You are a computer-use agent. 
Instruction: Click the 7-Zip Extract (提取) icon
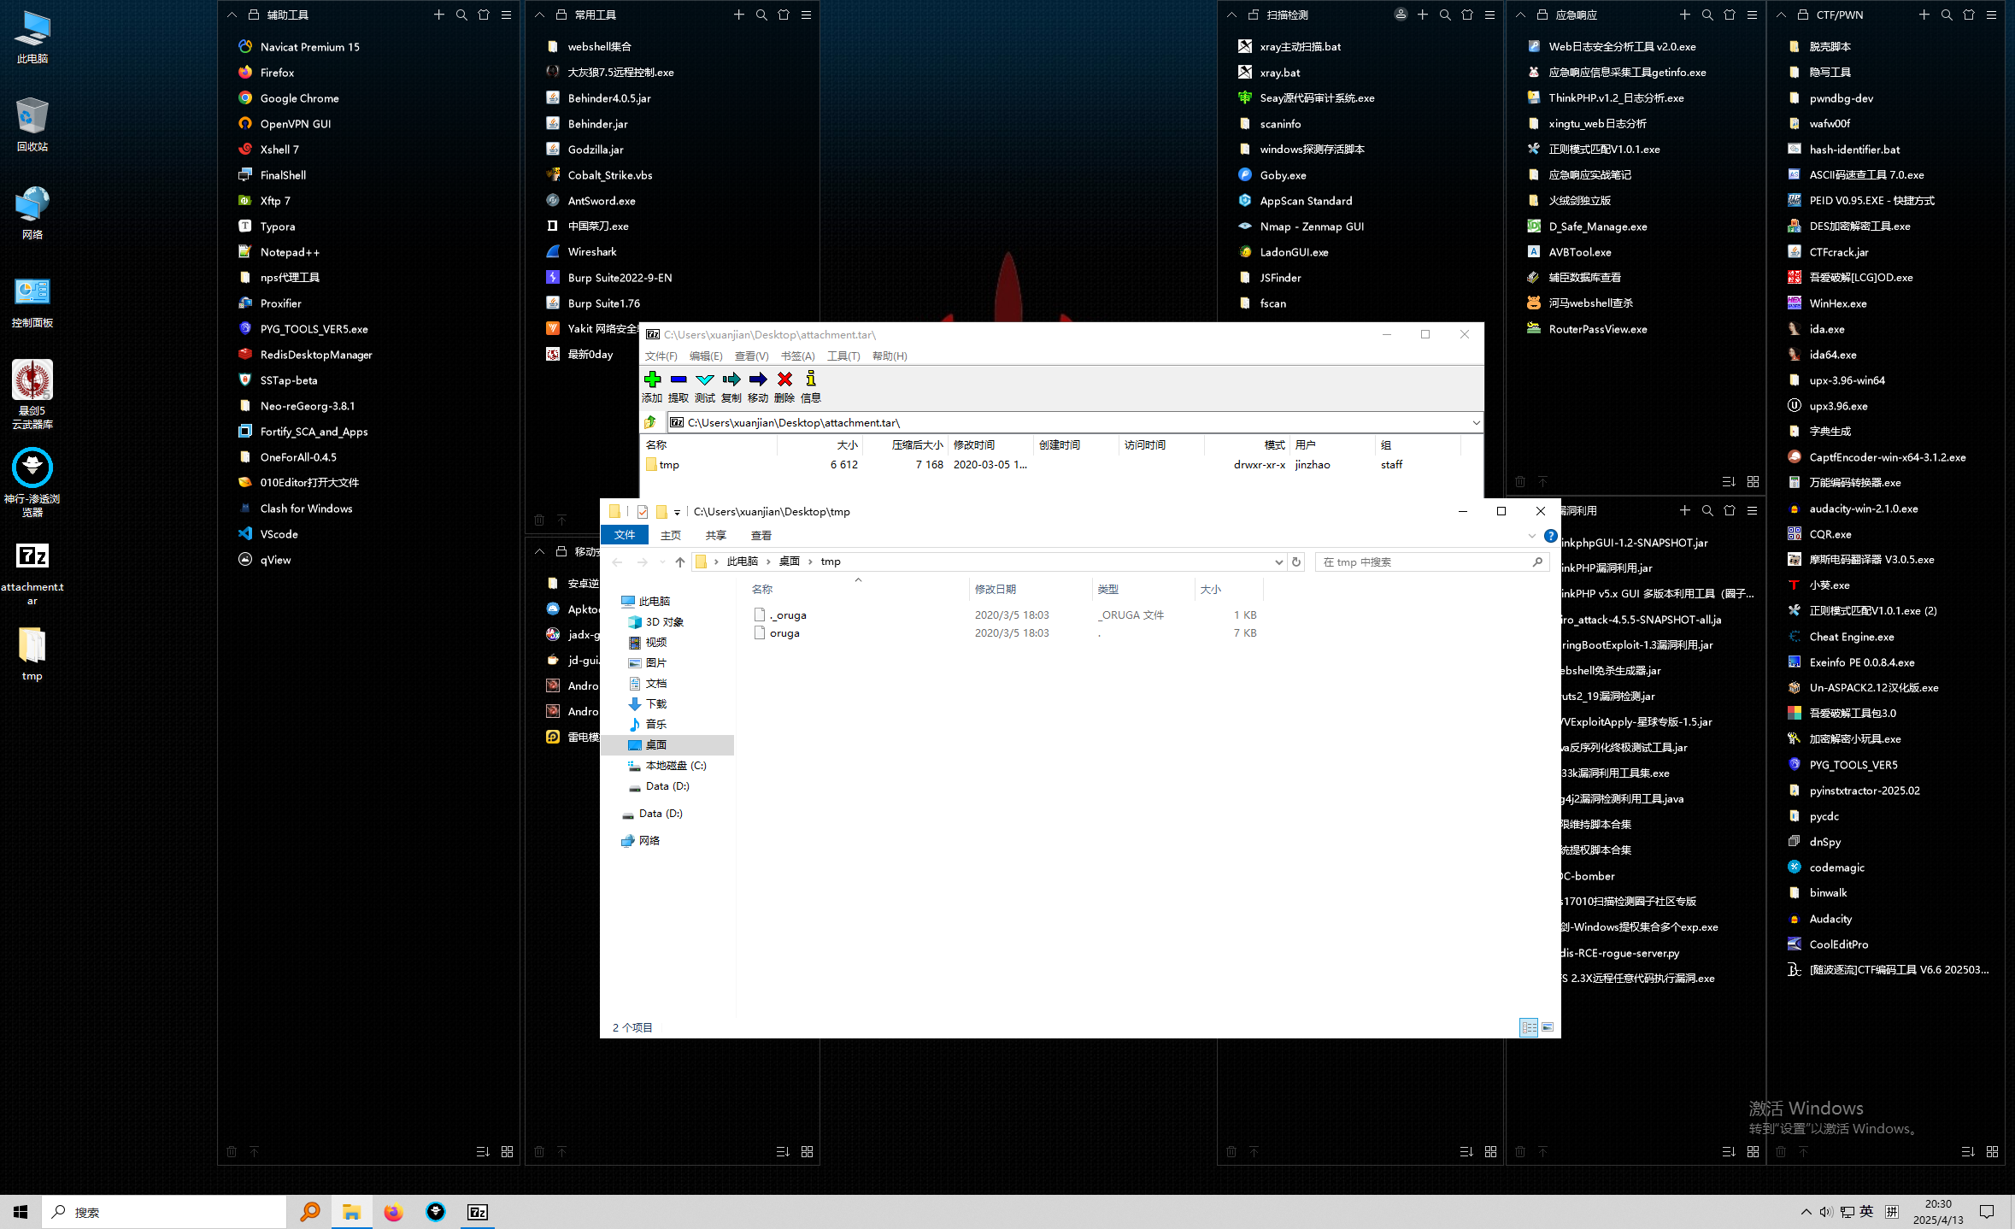pyautogui.click(x=679, y=386)
